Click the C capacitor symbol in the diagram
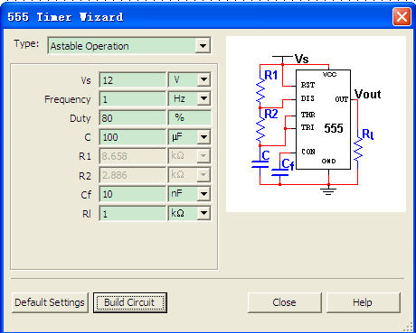This screenshot has width=416, height=333. tap(260, 164)
